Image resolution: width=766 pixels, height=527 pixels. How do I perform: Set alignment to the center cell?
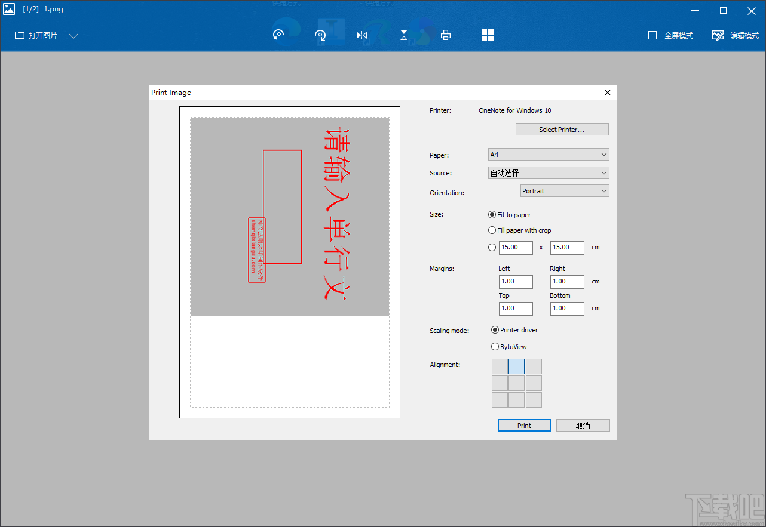[x=517, y=383]
